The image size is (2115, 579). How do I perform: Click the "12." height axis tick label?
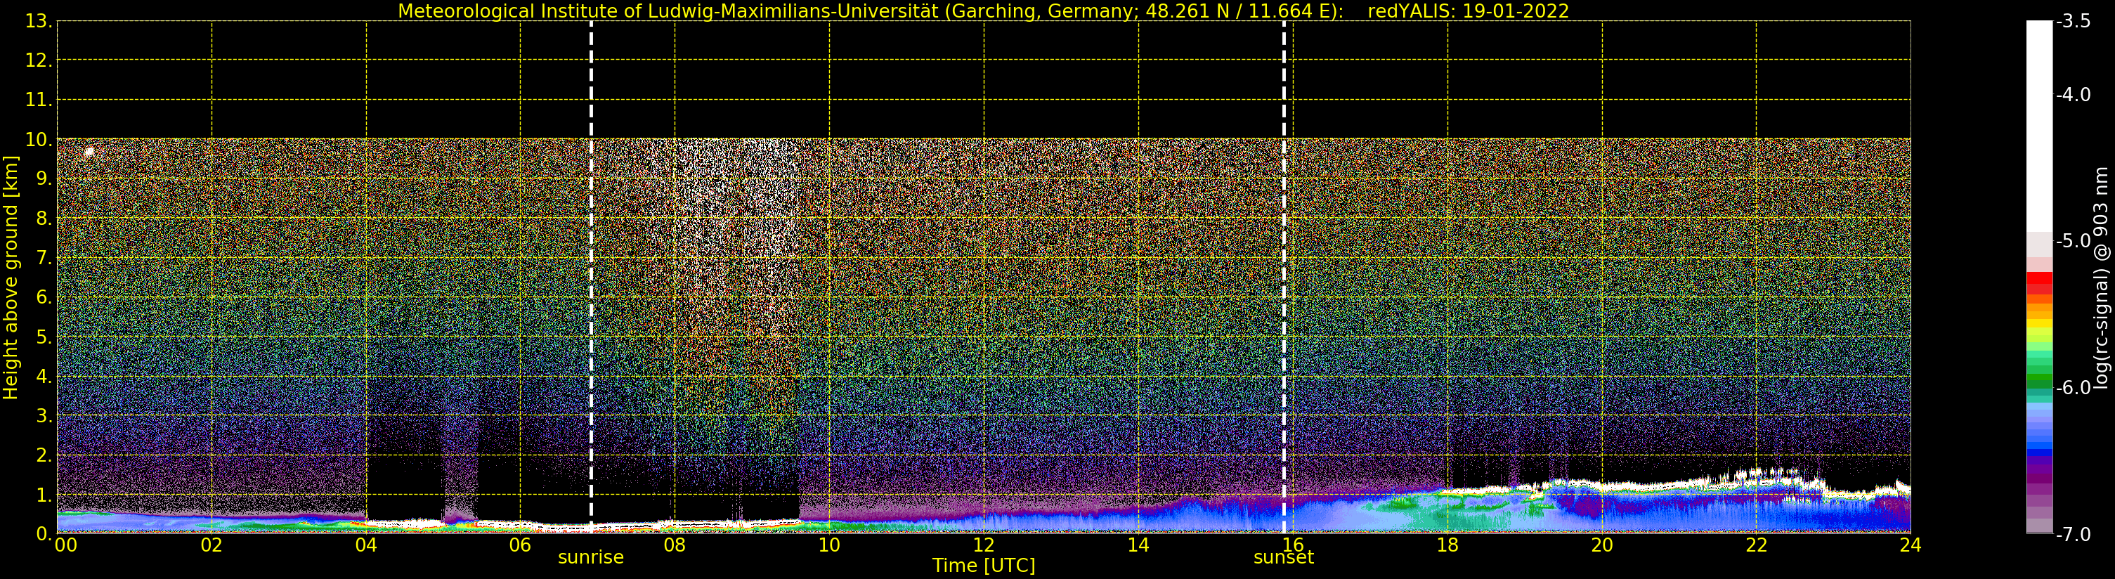tap(39, 60)
